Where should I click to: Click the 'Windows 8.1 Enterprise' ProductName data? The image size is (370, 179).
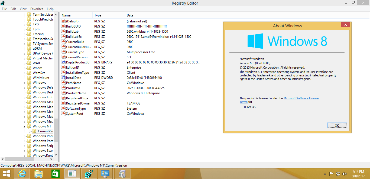click(143, 93)
